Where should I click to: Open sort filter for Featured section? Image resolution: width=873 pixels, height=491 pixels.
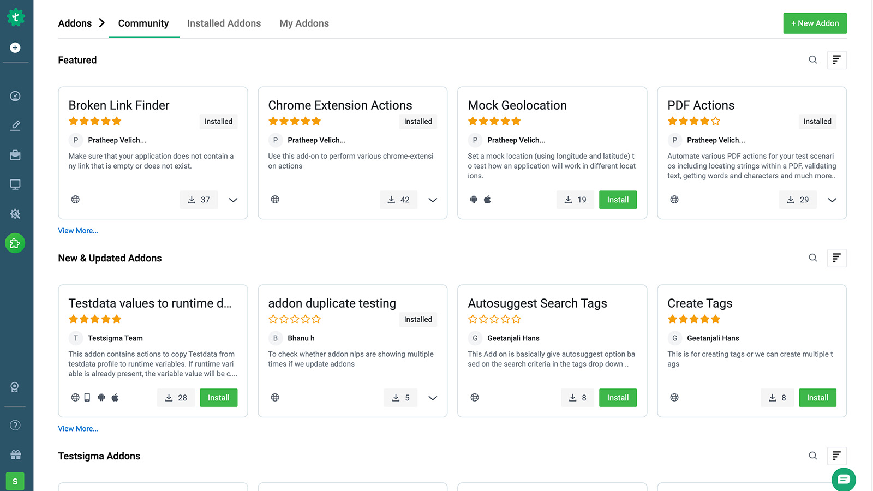pyautogui.click(x=837, y=60)
